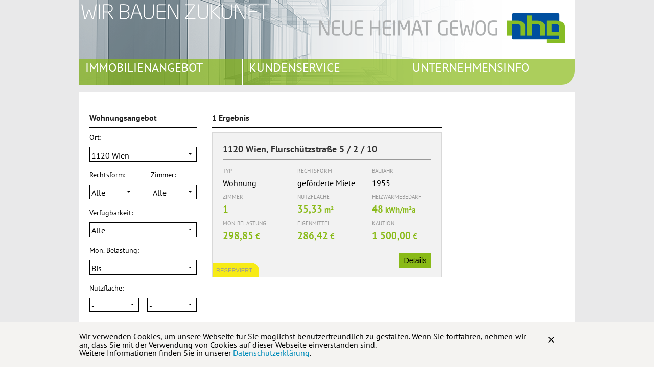654x367 pixels.
Task: Open the Ort dropdown showing 1120 Wien
Action: [143, 154]
